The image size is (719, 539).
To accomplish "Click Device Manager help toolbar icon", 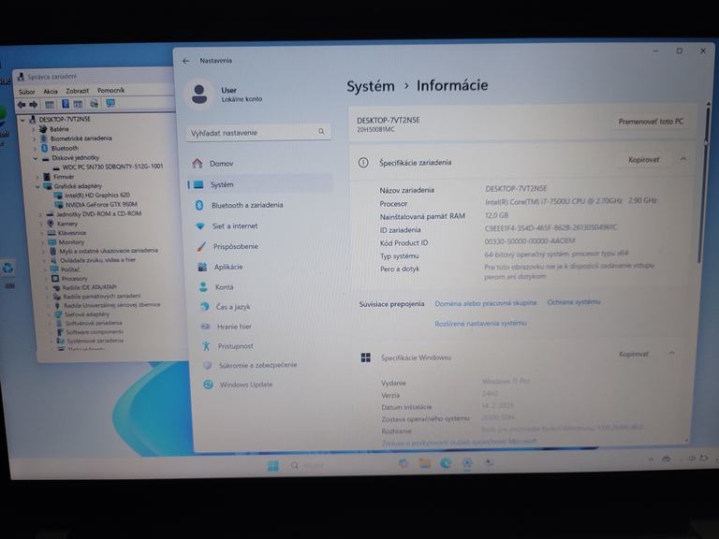I will point(66,104).
